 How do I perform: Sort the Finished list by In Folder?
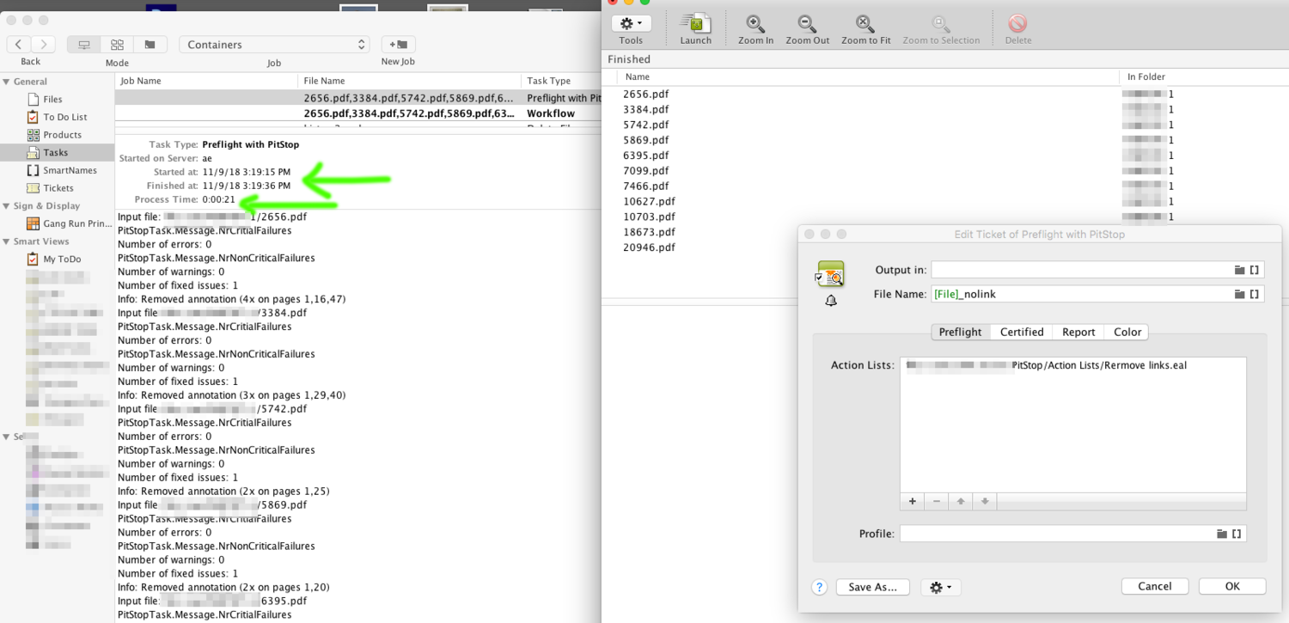click(1203, 76)
